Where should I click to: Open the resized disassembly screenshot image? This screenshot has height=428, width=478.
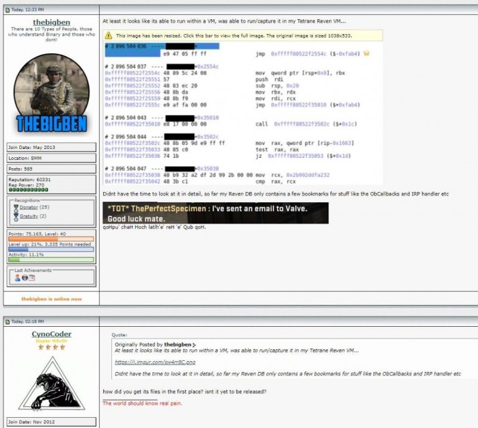[x=242, y=113]
